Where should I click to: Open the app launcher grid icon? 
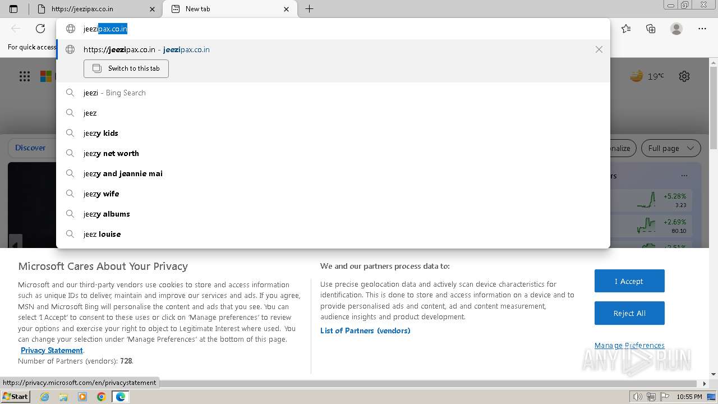point(25,76)
